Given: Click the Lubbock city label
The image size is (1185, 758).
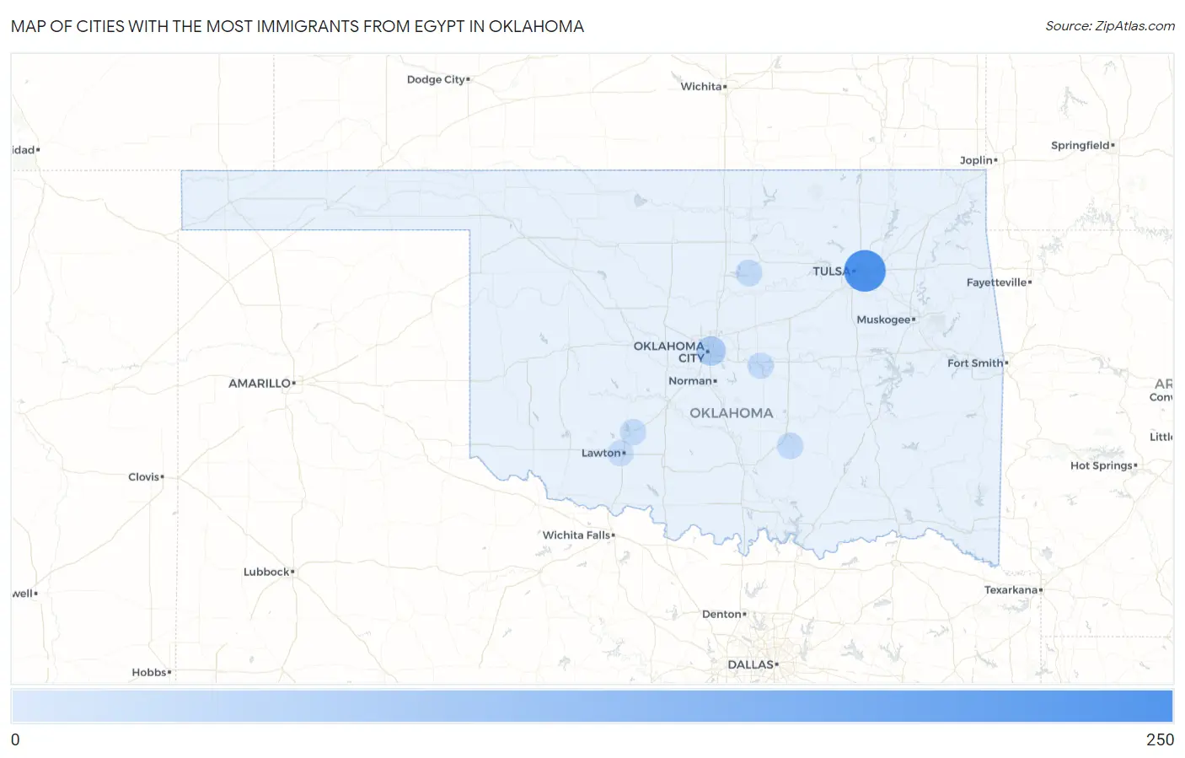Looking at the screenshot, I should 266,572.
